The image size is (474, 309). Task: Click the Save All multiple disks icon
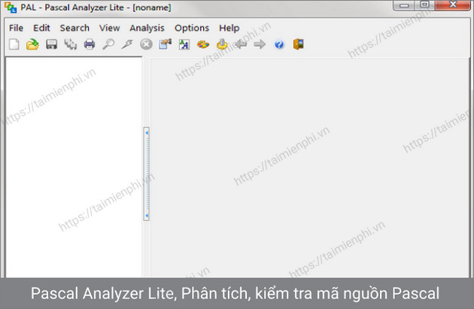[x=71, y=44]
